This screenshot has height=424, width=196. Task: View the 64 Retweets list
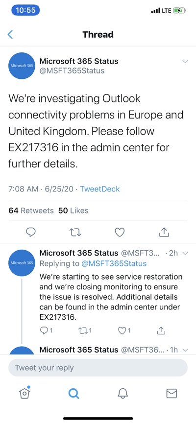point(31,211)
